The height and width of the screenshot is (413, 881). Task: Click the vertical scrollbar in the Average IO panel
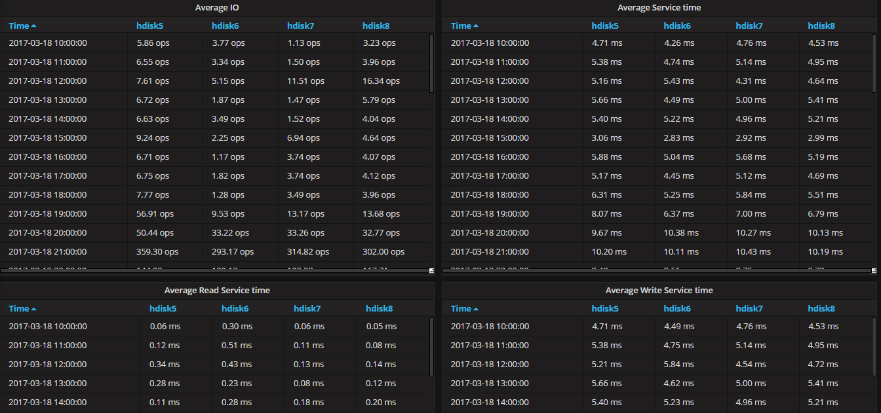pyautogui.click(x=431, y=63)
